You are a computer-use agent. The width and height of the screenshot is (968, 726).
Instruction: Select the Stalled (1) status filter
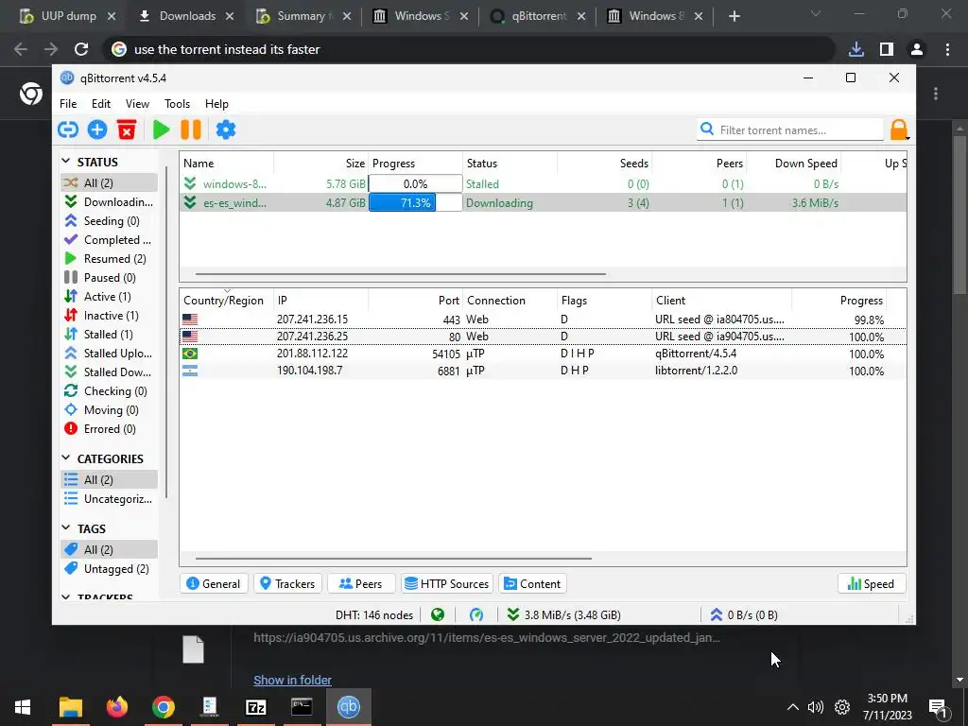110,335
